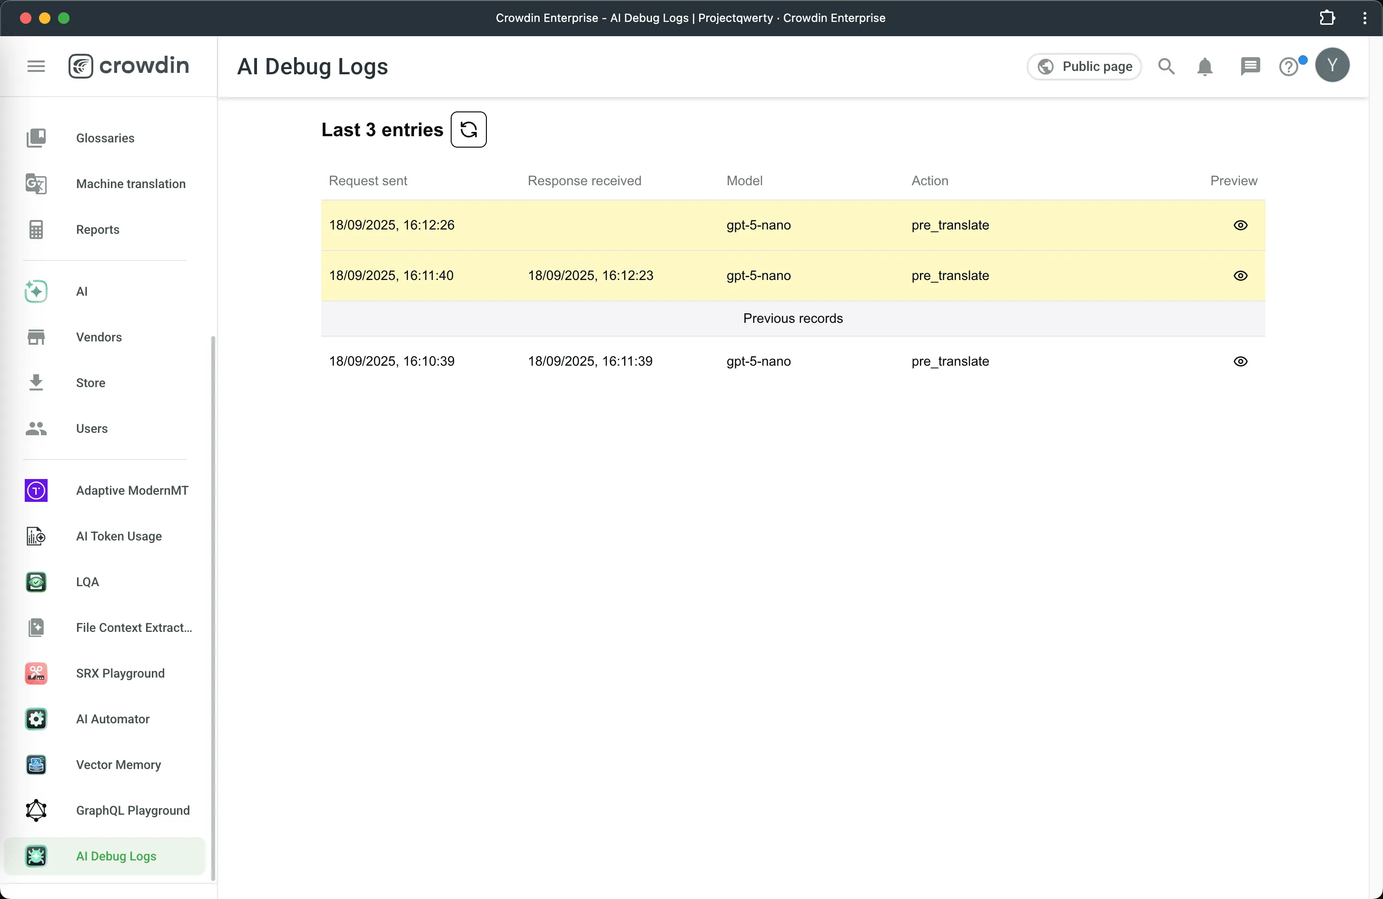1383x899 pixels.
Task: Select Vector Memory in sidebar
Action: pos(118,764)
